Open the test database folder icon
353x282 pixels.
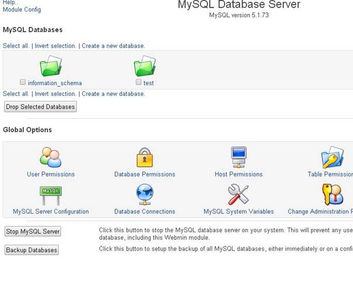[145, 66]
